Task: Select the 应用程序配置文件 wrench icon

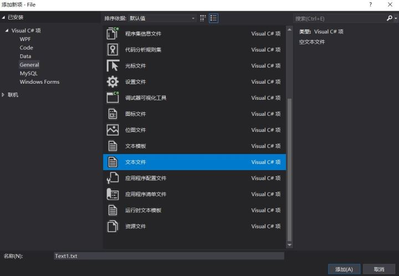Action: coord(112,178)
